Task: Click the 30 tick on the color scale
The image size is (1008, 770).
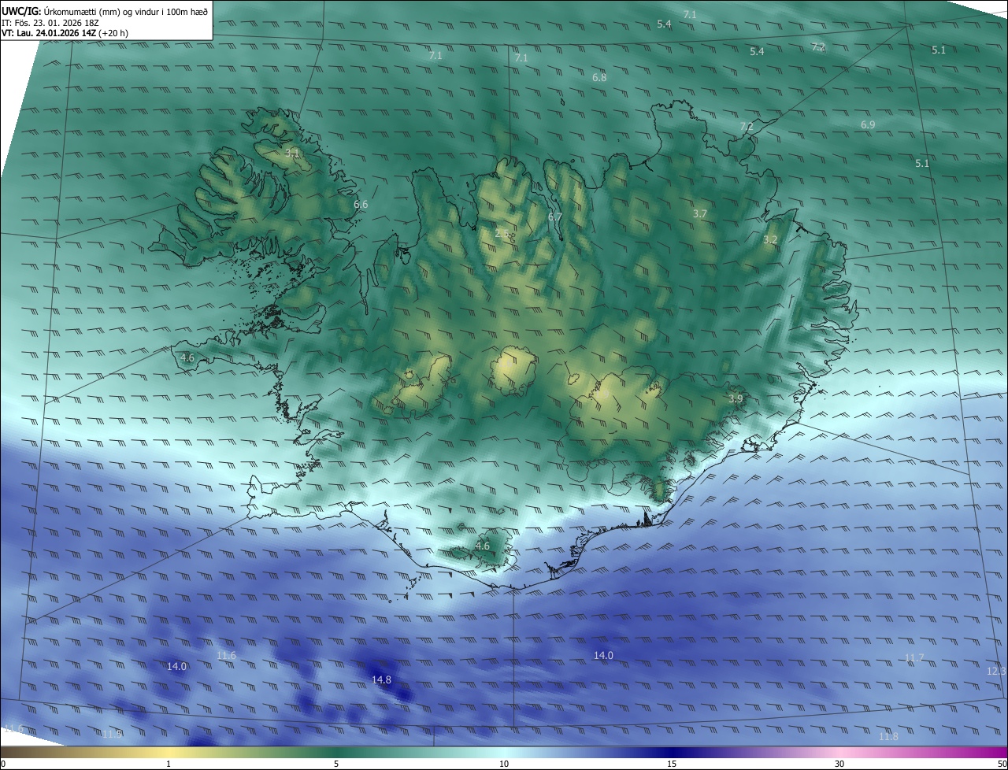Action: tap(839, 764)
